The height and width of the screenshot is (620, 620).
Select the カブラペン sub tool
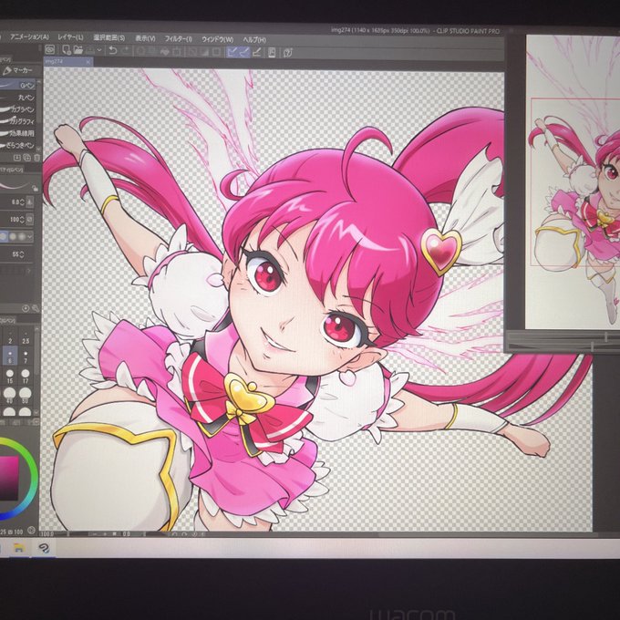[x=18, y=109]
